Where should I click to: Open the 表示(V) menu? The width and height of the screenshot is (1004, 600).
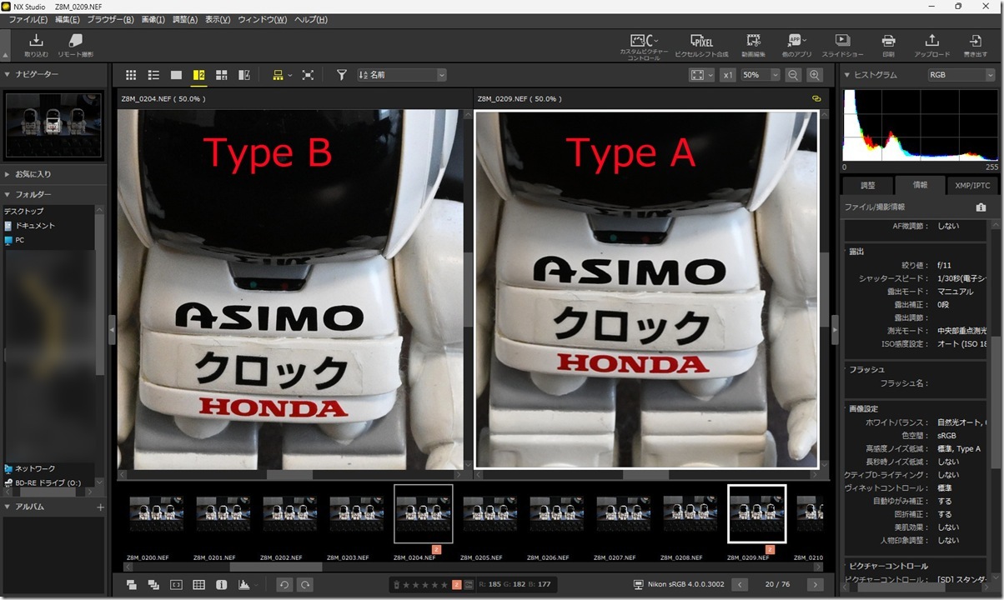(x=218, y=19)
